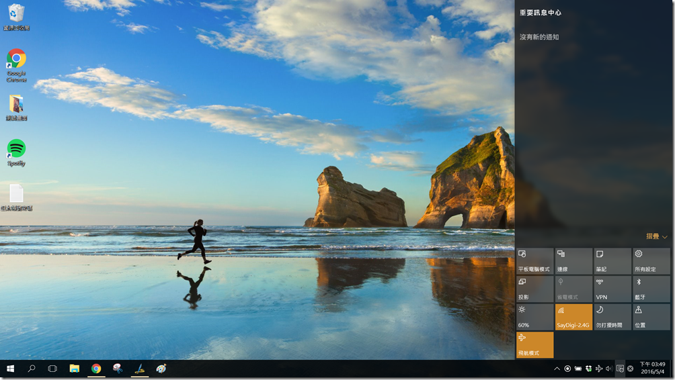Image resolution: width=675 pixels, height=380 pixels.
Task: Open Recycle Bin on the desktop
Action: (16, 17)
